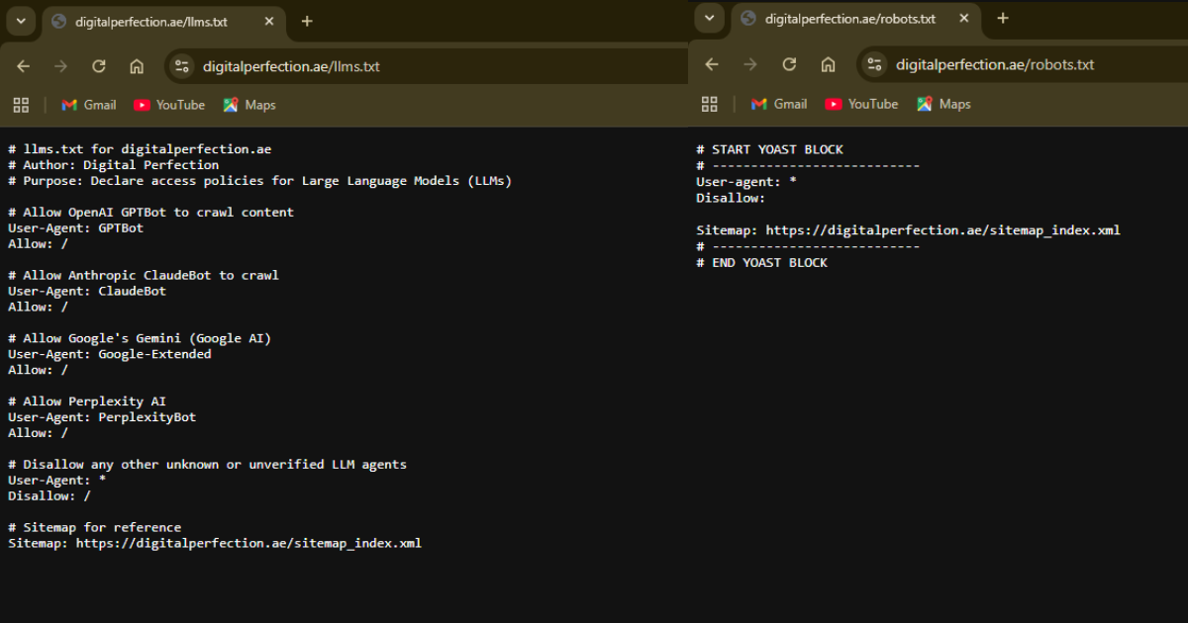
Task: Click Forward arrow in robots.txt window
Action: coord(749,64)
